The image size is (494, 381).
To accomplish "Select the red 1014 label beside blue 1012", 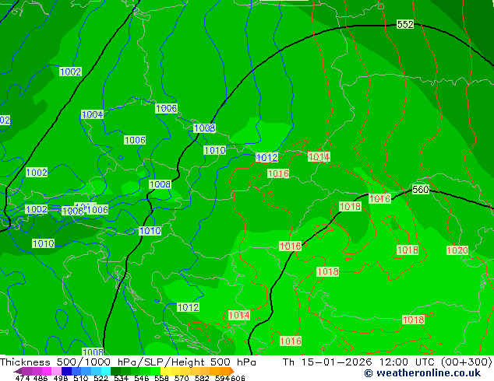I will click(319, 156).
